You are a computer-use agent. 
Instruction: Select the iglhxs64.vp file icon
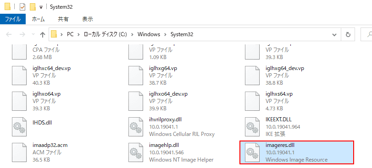pyautogui.click(x=252, y=101)
